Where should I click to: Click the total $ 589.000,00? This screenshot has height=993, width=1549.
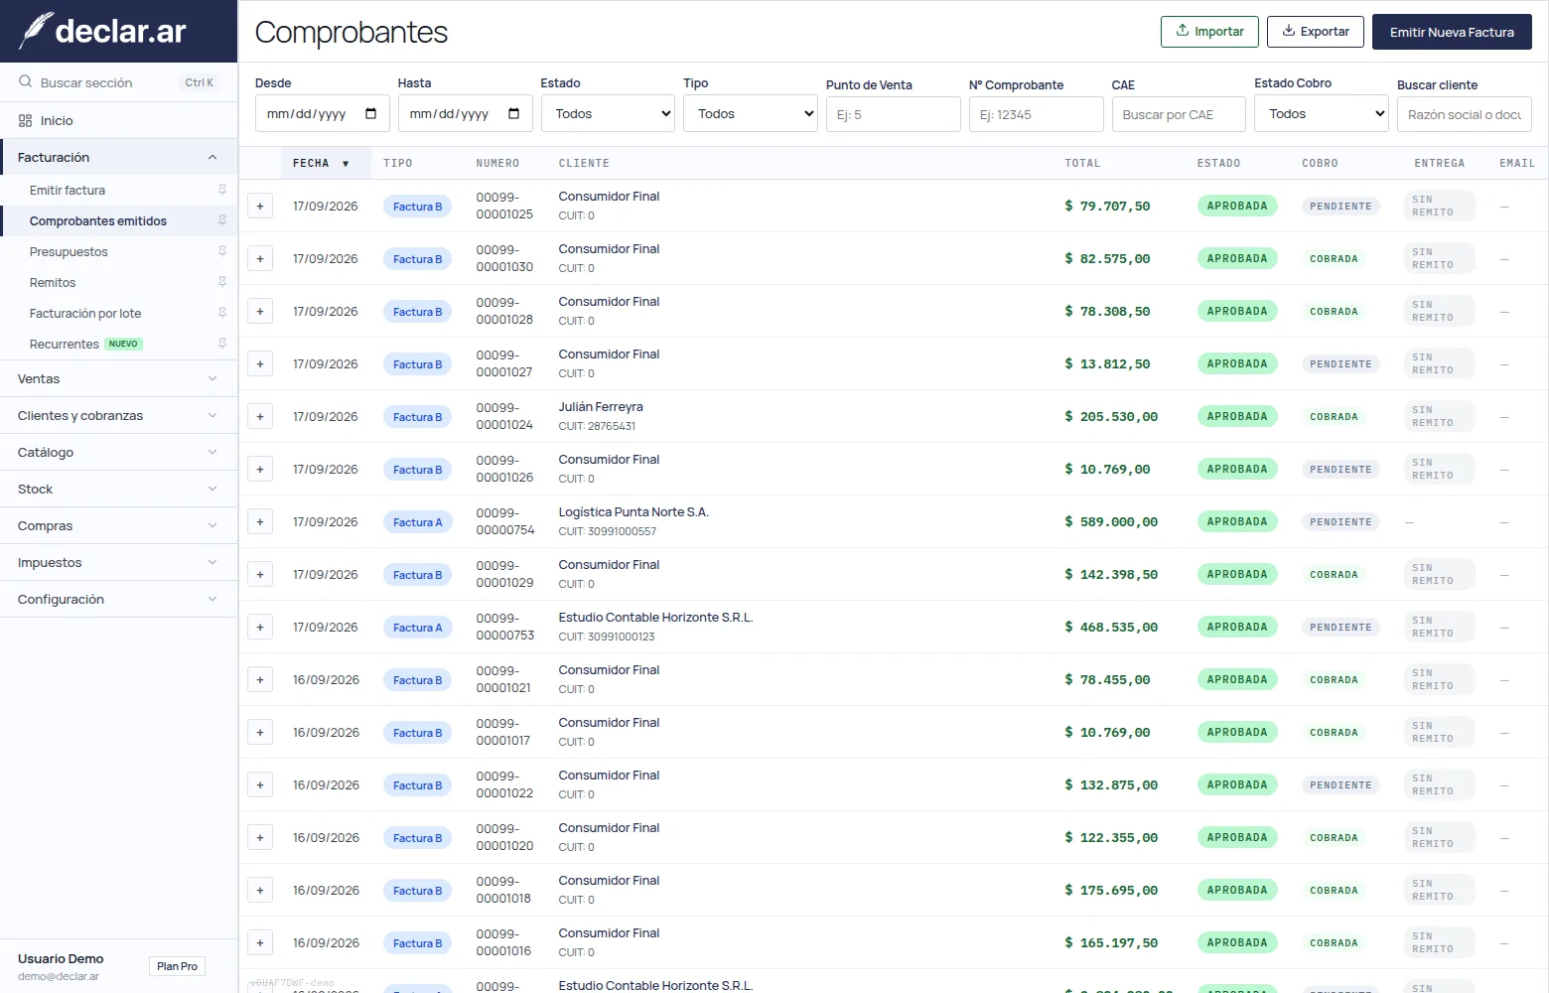1111,522
